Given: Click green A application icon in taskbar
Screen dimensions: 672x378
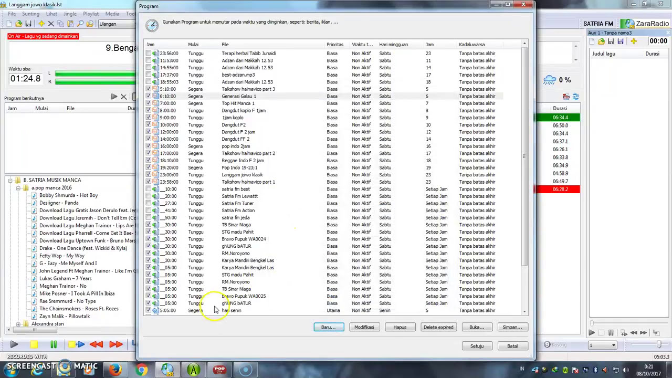Looking at the screenshot, I should pos(194,370).
